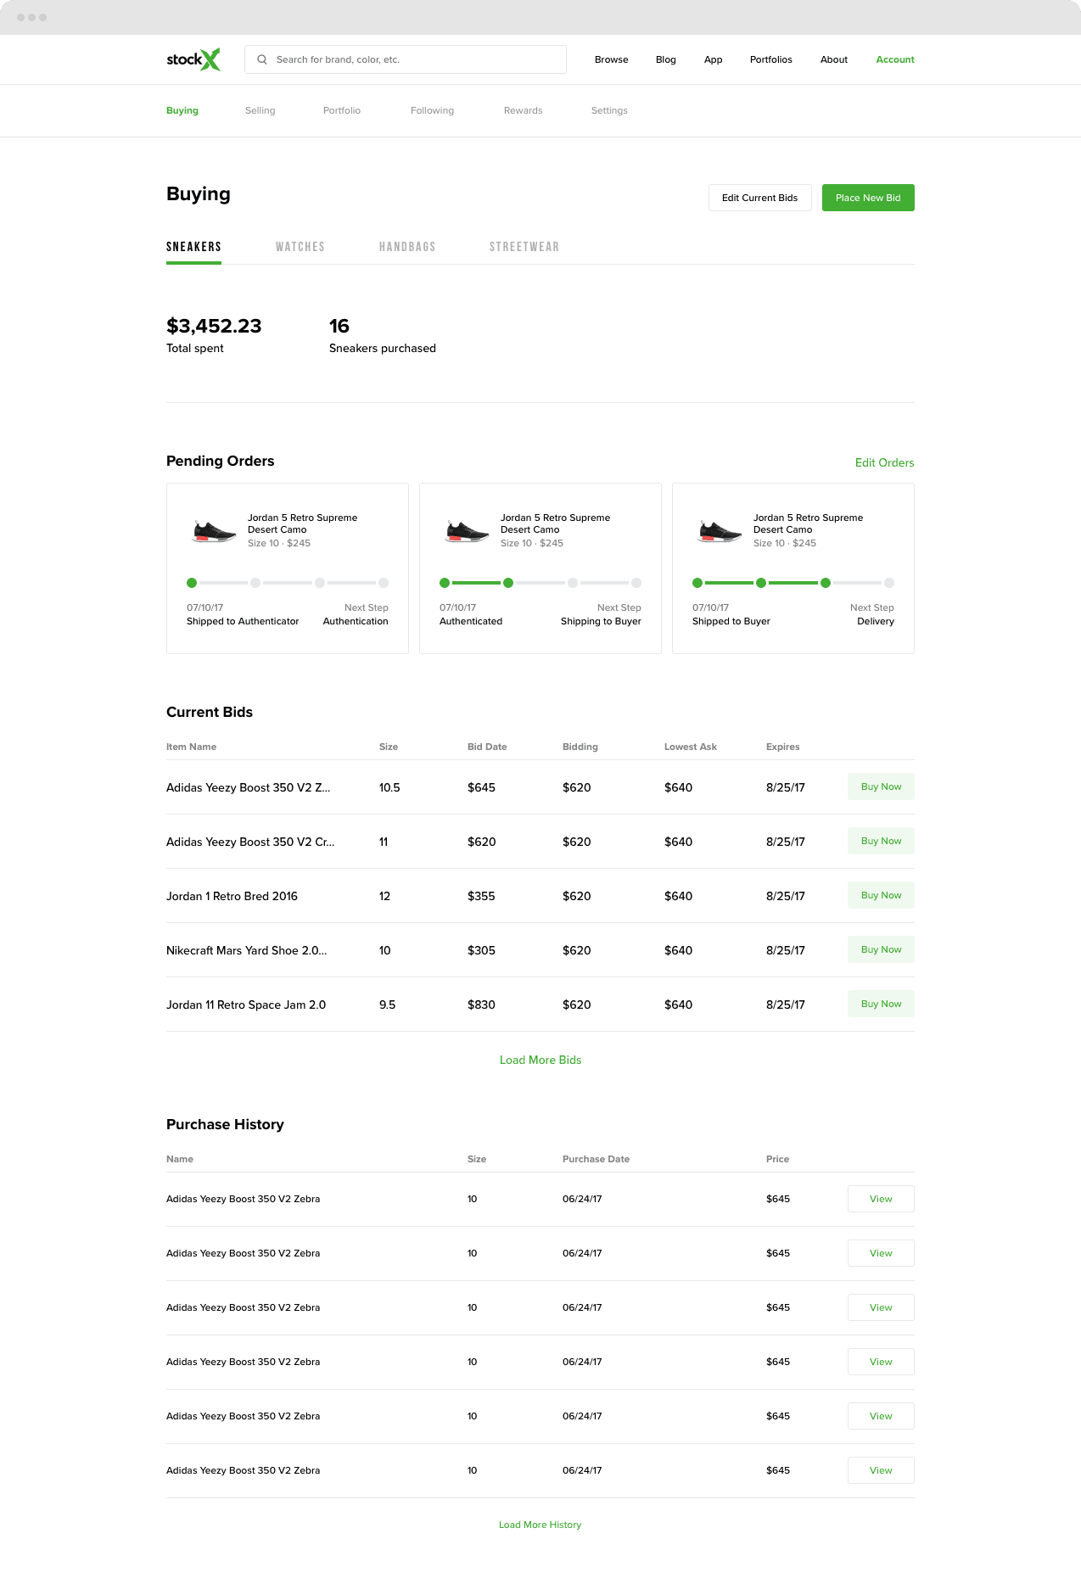This screenshot has height=1595, width=1081.
Task: Select the Sneakers category tab
Action: click(x=193, y=247)
